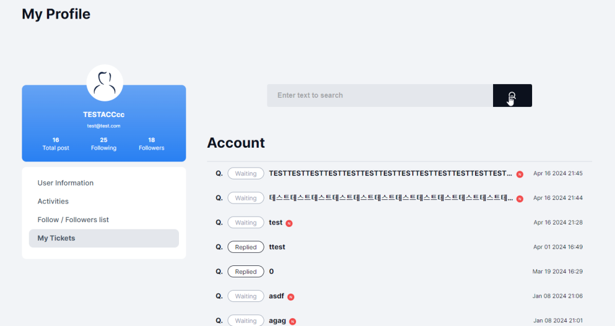Click the search magnifier button
The width and height of the screenshot is (615, 326).
[512, 95]
